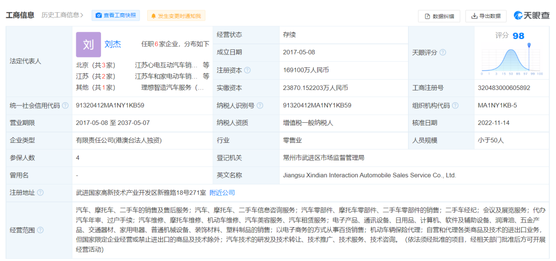Click operating status 存续
Viewport: 556px width, 261px height.
click(x=289, y=35)
